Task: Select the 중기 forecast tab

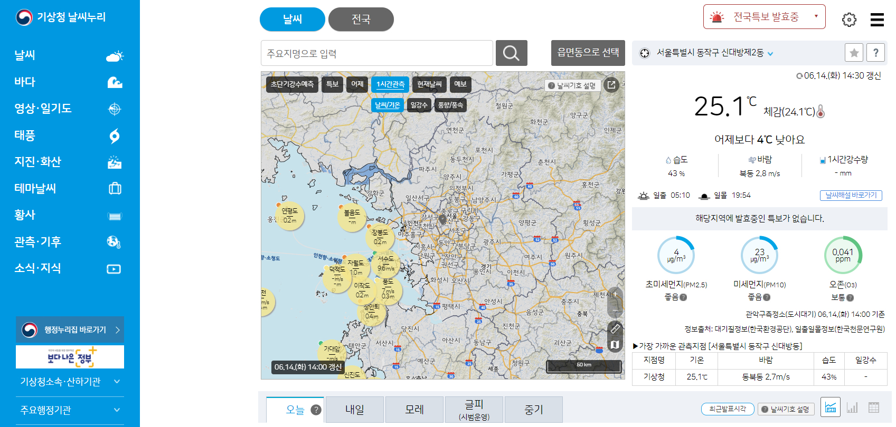Action: (x=534, y=410)
